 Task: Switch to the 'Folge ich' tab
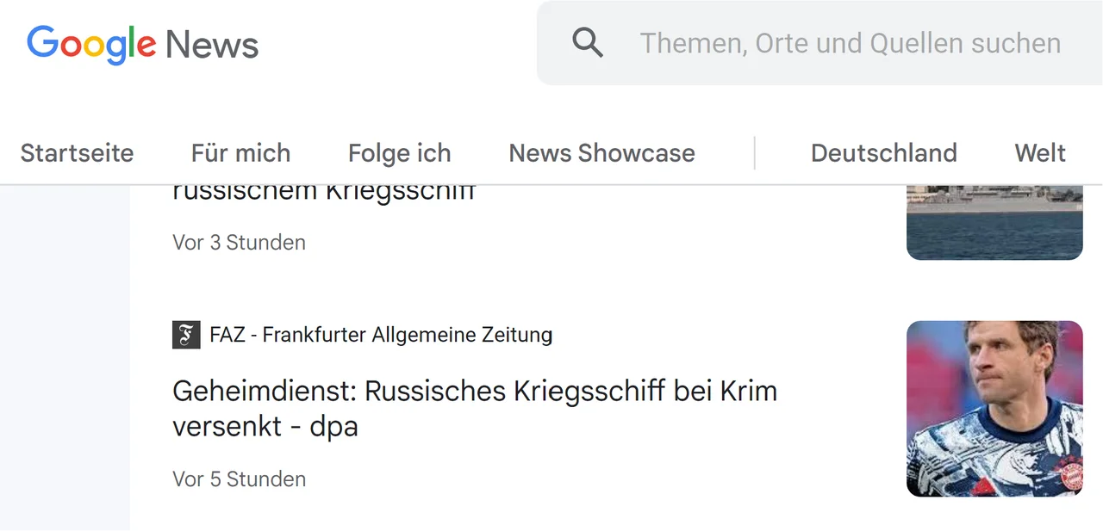coord(399,153)
